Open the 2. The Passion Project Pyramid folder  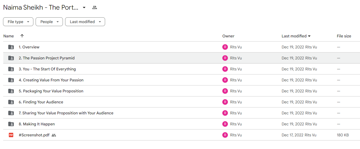(47, 58)
